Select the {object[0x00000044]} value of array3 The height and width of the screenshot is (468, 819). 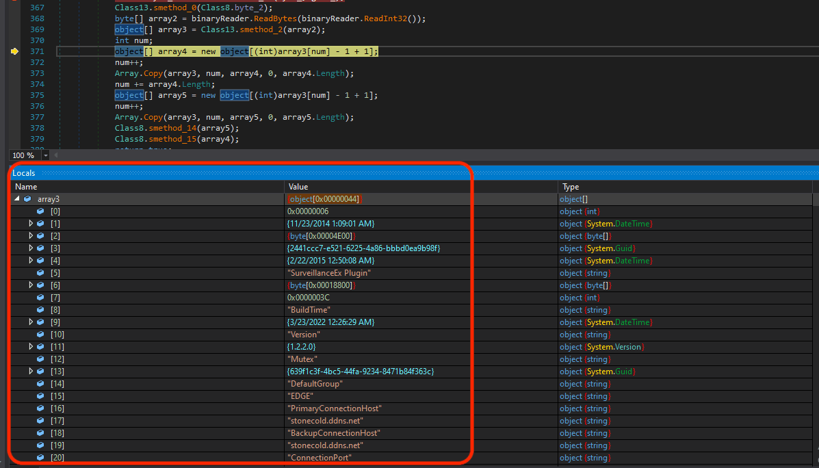(324, 199)
